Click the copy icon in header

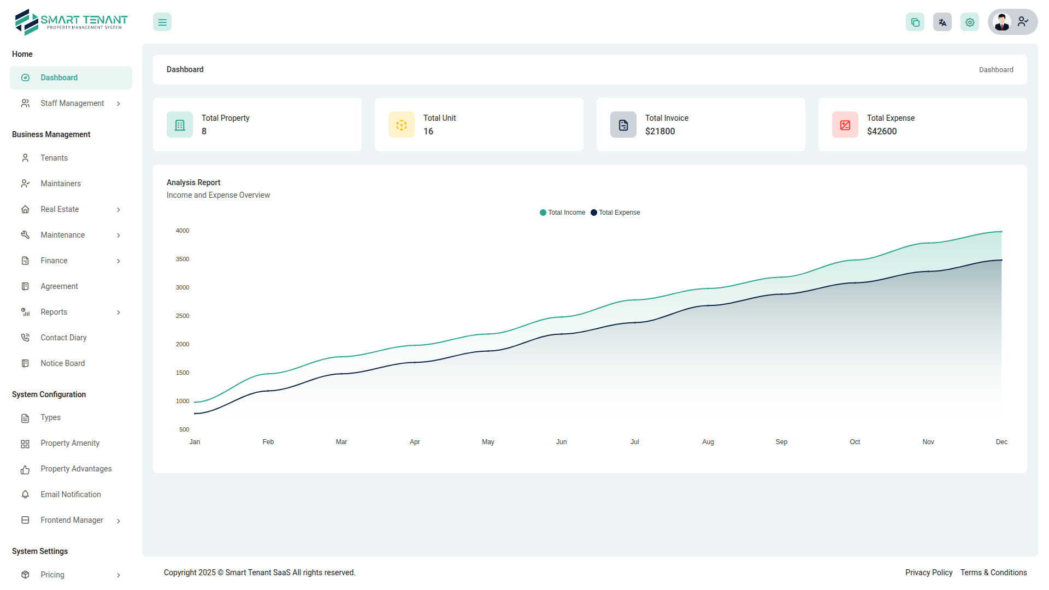coord(915,22)
